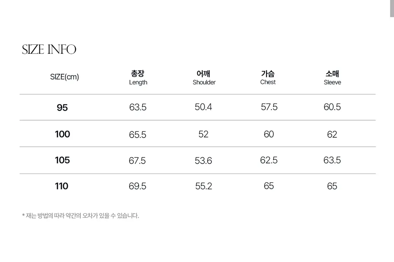
Task: Click the 69.5 length value
Action: tap(138, 186)
